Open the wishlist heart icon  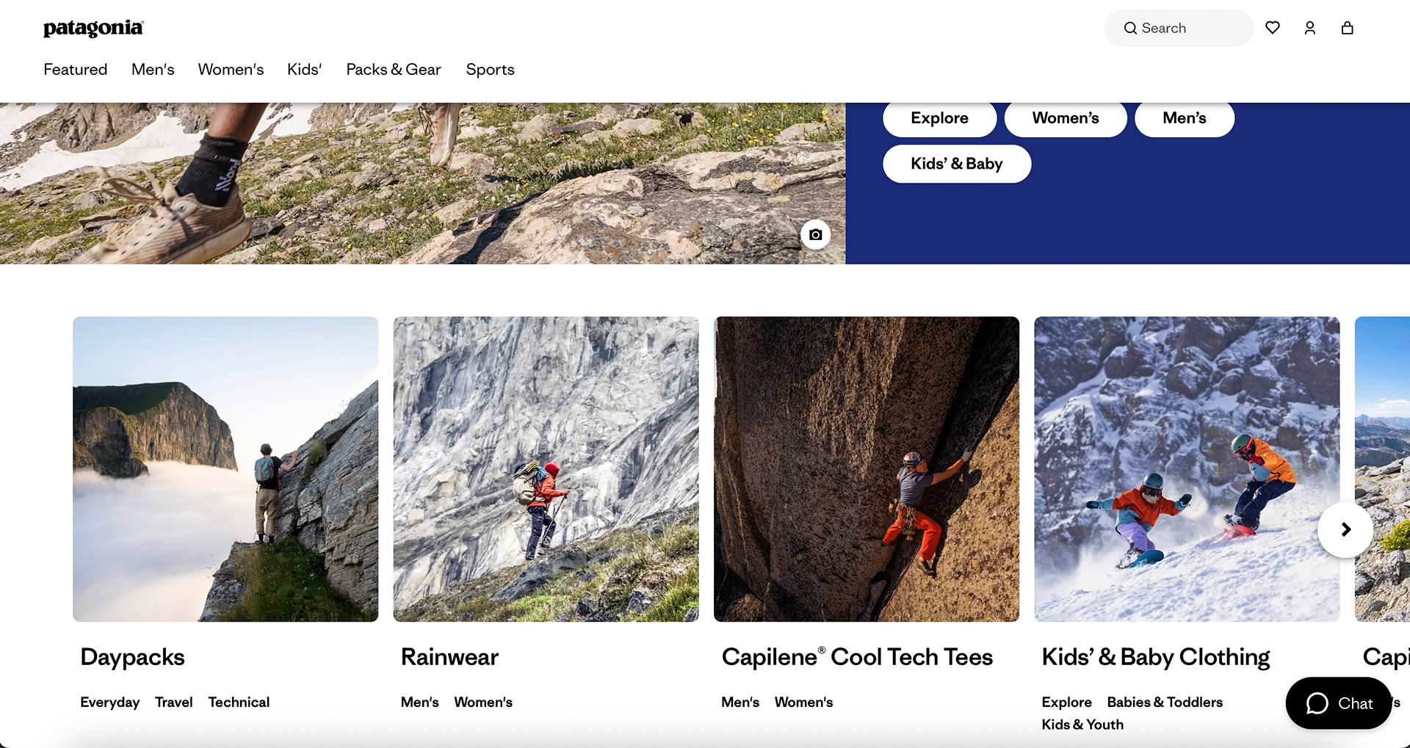tap(1273, 28)
